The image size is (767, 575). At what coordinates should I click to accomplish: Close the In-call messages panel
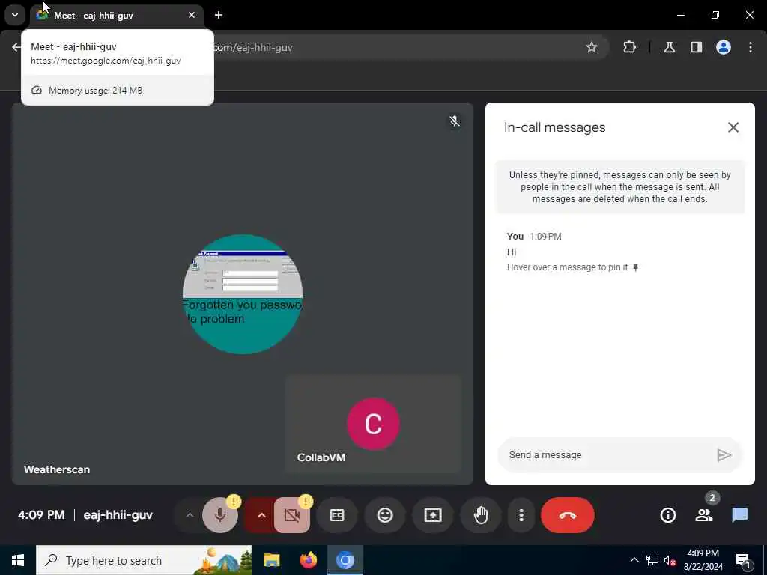[733, 127]
